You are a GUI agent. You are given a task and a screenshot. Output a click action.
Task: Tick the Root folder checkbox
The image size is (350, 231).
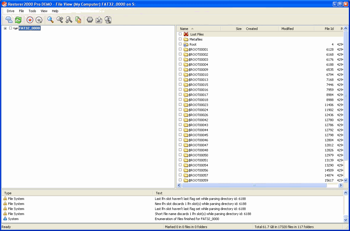tap(180, 44)
